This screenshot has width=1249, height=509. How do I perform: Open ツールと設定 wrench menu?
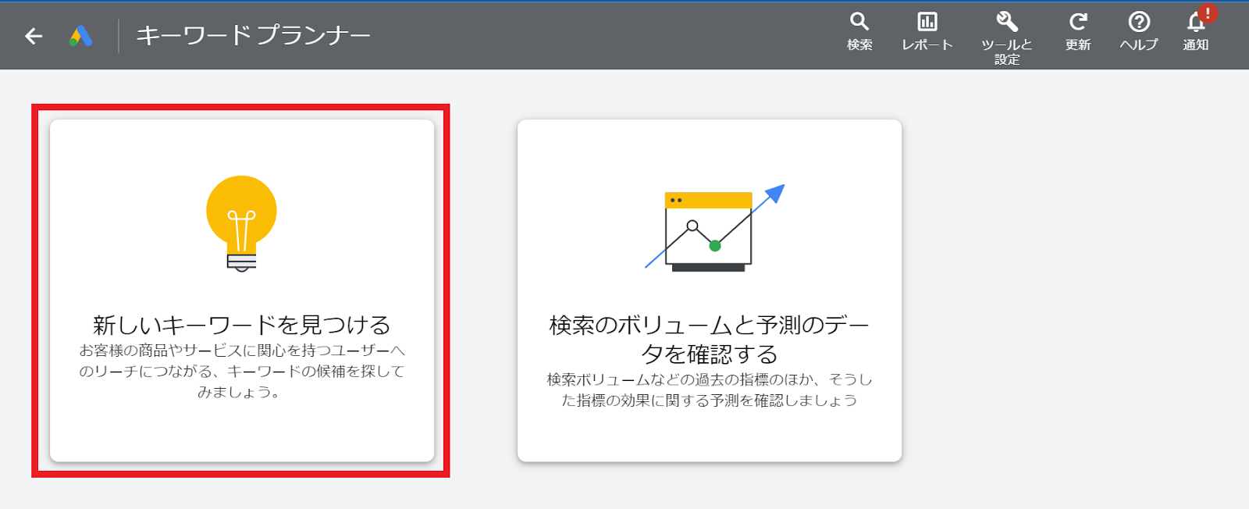(x=1007, y=38)
